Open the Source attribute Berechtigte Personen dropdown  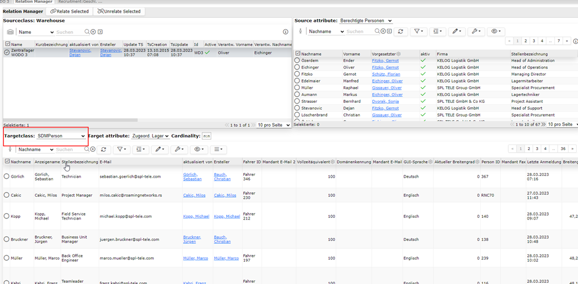pos(366,21)
